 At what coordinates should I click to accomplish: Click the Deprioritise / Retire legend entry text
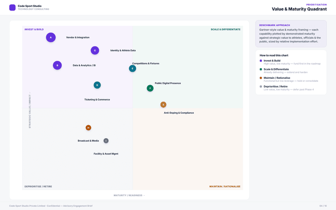(x=276, y=86)
